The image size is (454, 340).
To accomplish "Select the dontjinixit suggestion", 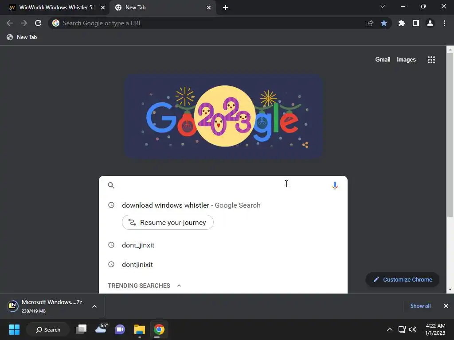I will point(223,264).
